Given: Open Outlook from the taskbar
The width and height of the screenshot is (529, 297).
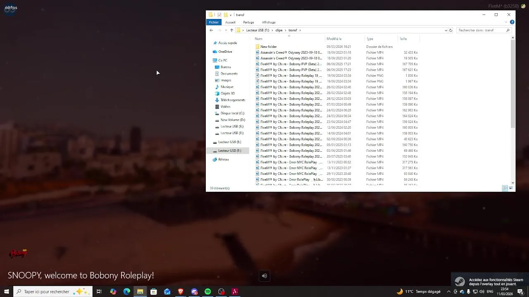Looking at the screenshot, I should point(167,292).
